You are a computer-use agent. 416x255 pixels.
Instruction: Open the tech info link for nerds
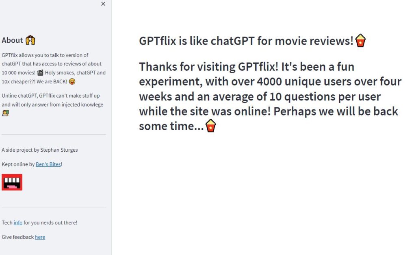click(17, 222)
